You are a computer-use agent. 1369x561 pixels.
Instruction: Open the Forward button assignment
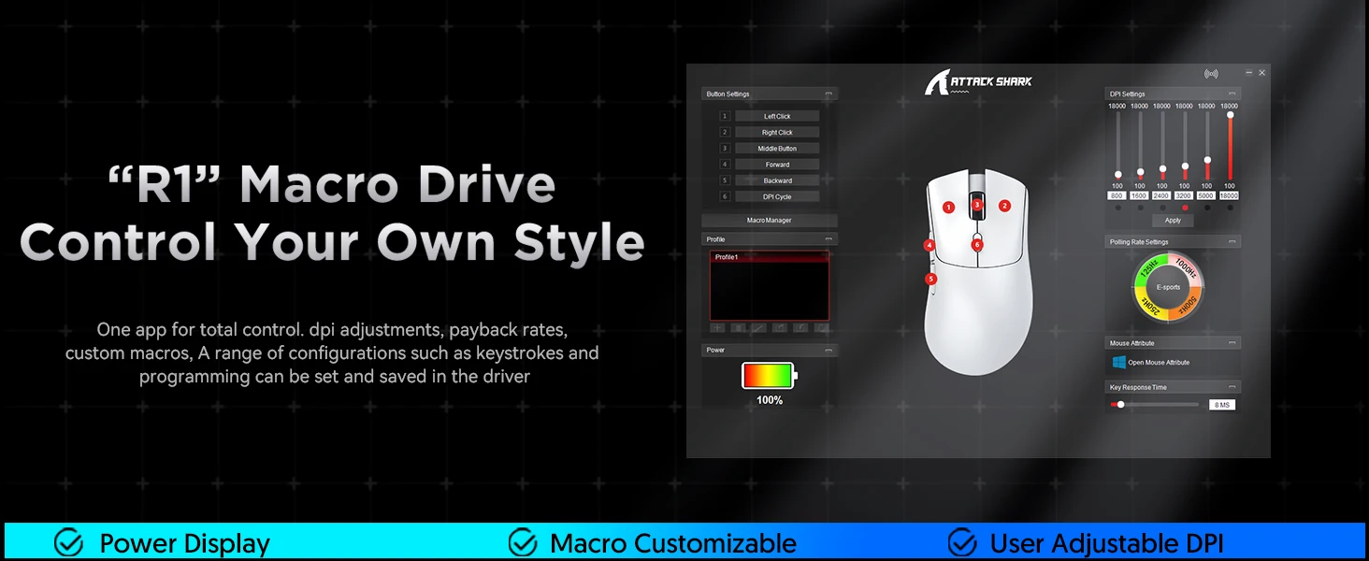tap(777, 165)
